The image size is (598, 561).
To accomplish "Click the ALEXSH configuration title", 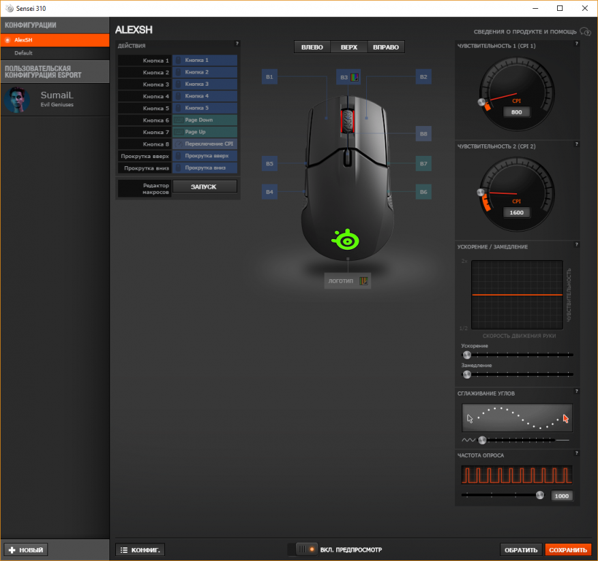I will [x=134, y=30].
